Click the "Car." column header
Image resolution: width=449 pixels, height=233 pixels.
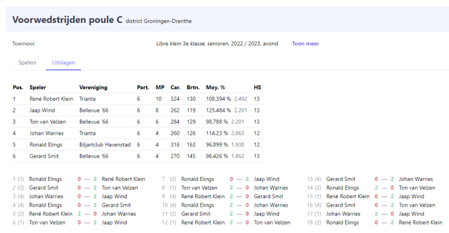point(175,88)
